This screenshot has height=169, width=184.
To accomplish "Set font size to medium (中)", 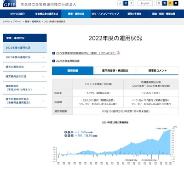I will click(126, 3).
